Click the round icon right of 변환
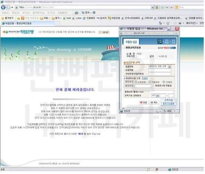Screen dimensions: 205x174 pyautogui.click(x=94, y=13)
